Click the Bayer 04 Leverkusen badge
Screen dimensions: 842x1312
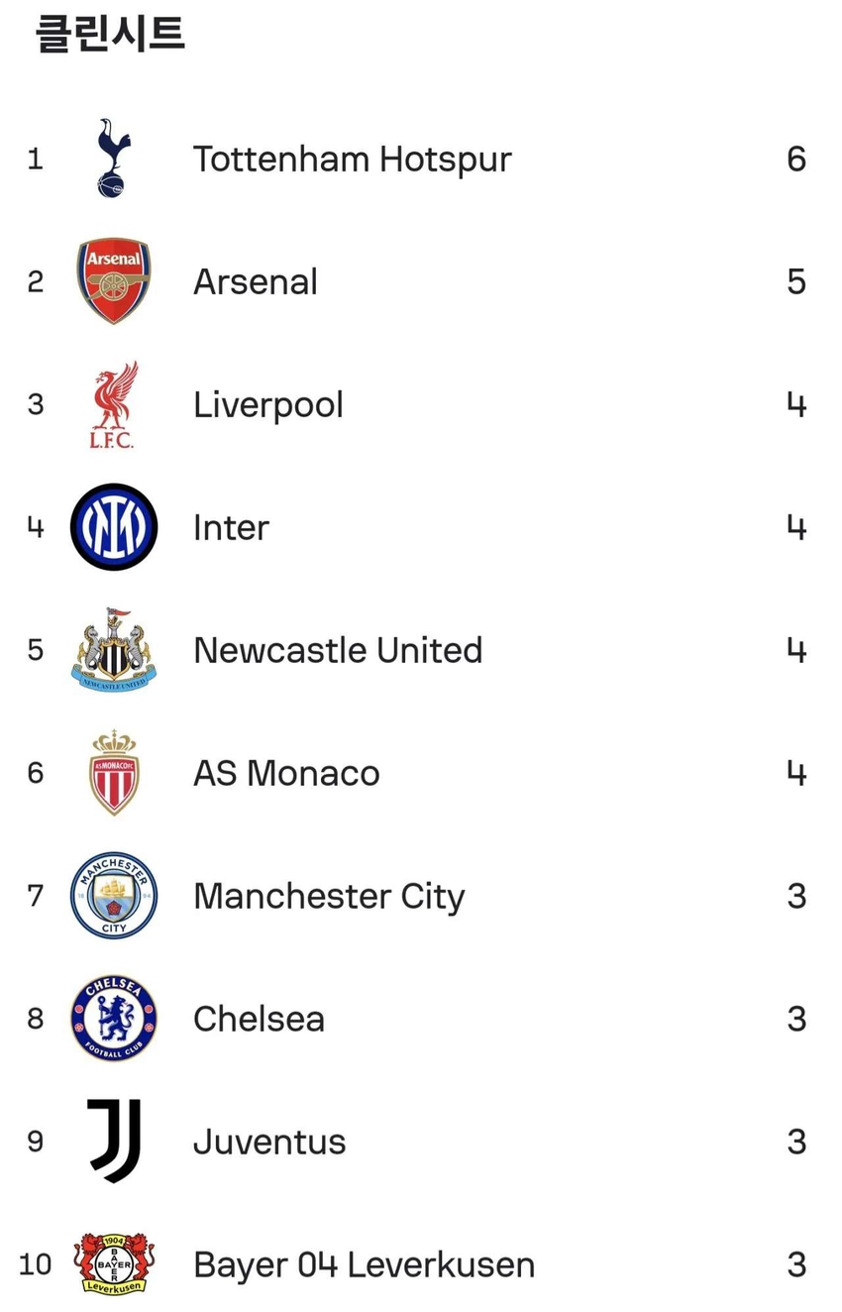(114, 1263)
